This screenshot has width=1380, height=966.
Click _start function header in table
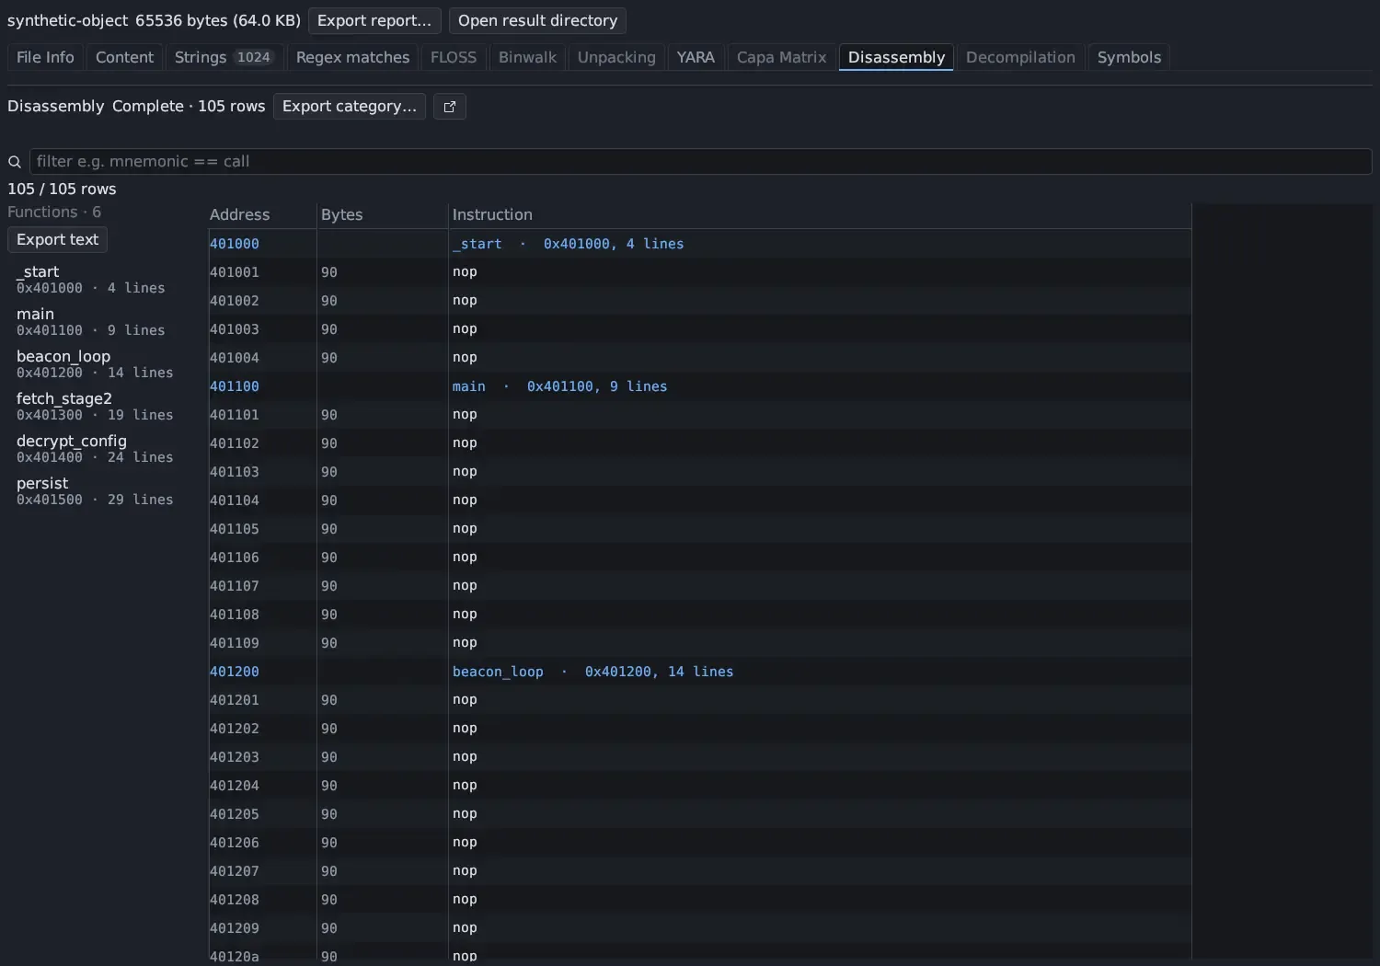(568, 244)
